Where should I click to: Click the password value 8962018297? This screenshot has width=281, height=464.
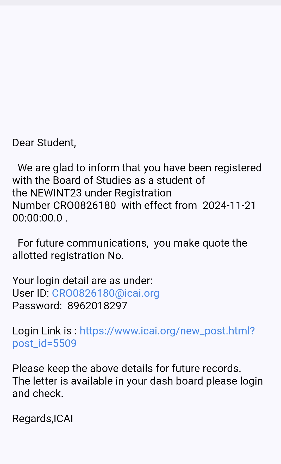(x=97, y=306)
